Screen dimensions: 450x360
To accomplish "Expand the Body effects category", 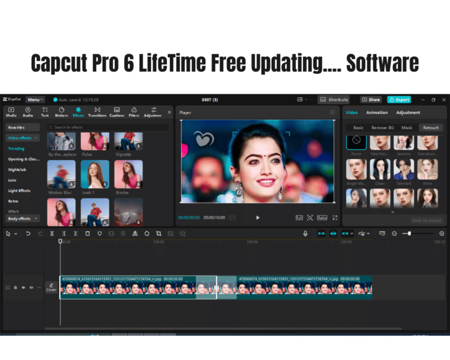I will point(22,219).
